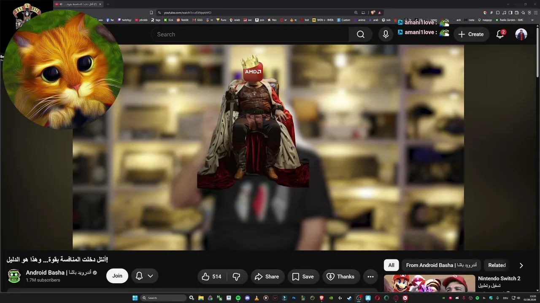Send Thanks to the creator
The height and width of the screenshot is (303, 540).
click(x=341, y=276)
